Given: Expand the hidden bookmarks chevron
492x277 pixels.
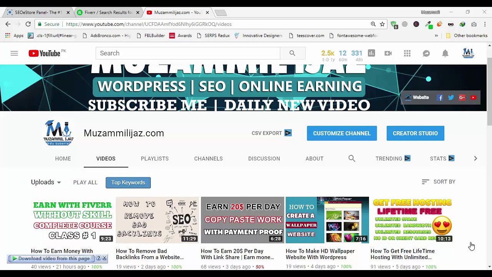Looking at the screenshot, I should pos(436,35).
